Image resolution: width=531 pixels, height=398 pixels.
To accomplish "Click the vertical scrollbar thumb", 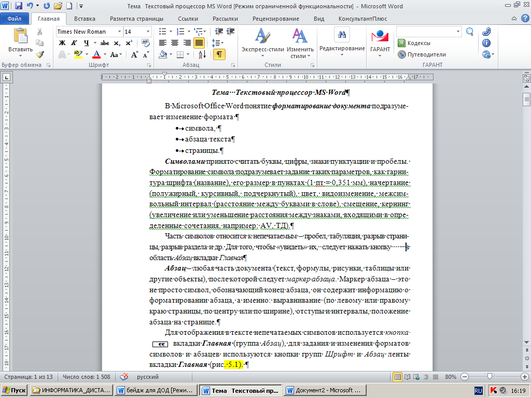I will [527, 99].
